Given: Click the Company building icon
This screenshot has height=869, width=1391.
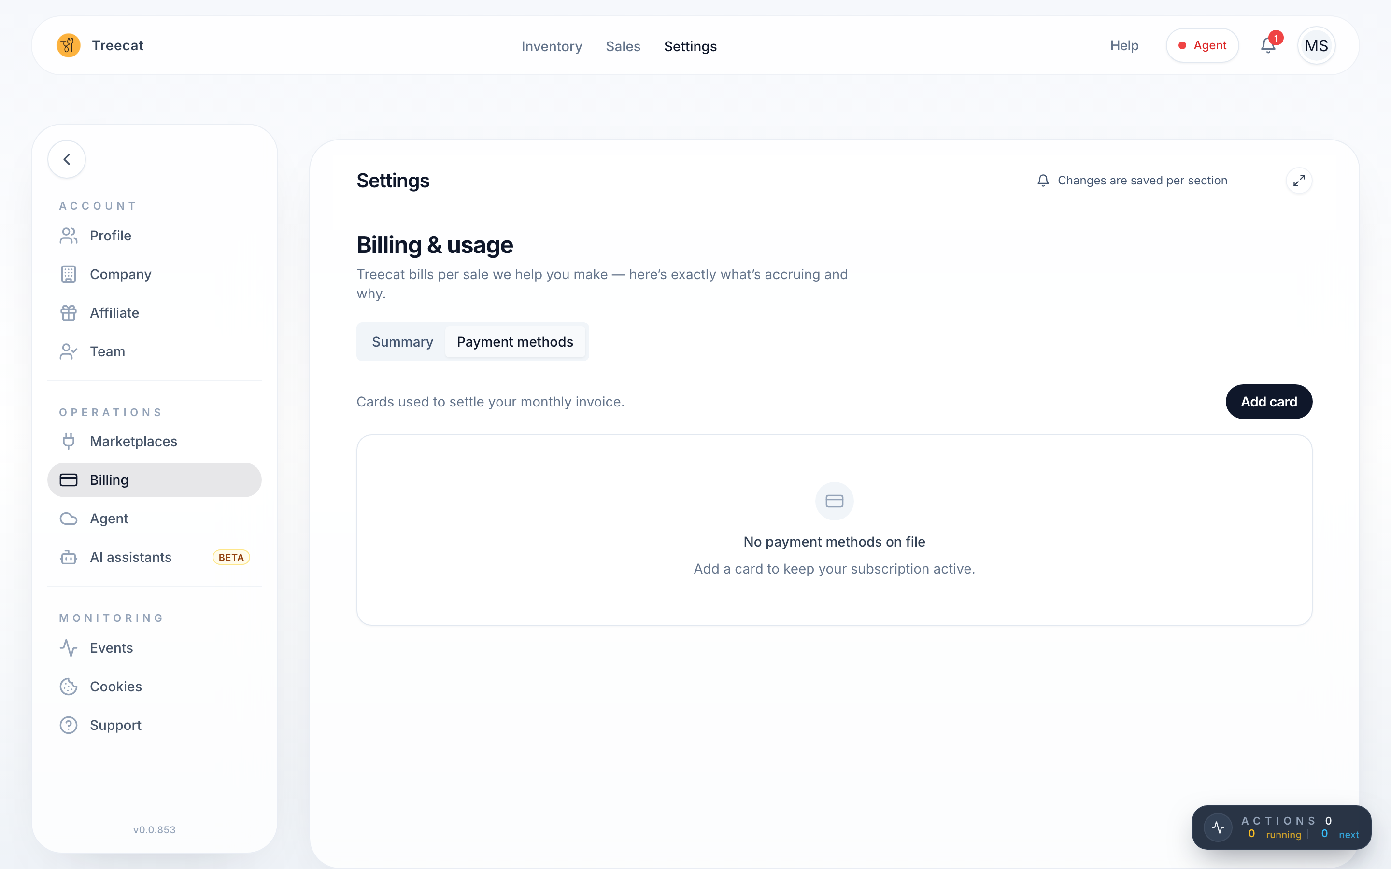Looking at the screenshot, I should click(x=69, y=274).
